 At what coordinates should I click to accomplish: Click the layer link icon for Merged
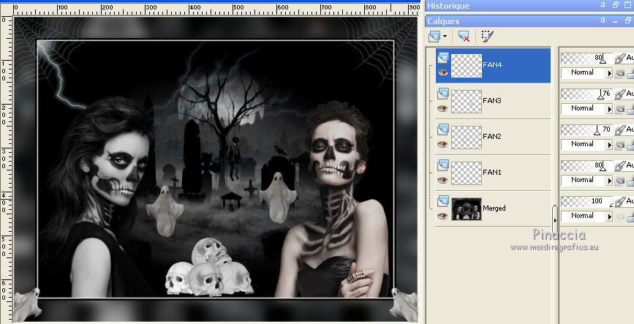tap(620, 202)
